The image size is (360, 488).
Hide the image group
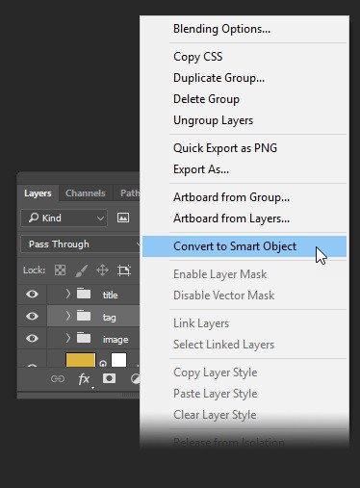[32, 338]
